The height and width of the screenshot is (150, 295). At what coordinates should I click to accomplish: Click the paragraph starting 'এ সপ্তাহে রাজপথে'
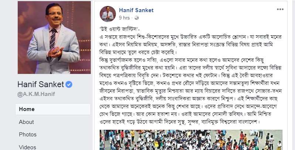pyautogui.click(x=190, y=44)
